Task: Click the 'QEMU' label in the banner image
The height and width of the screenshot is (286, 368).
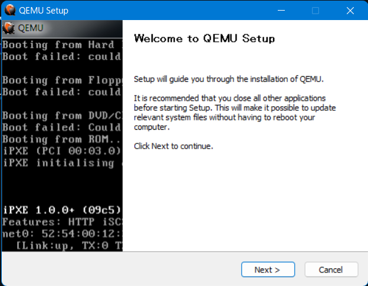Action: point(31,28)
